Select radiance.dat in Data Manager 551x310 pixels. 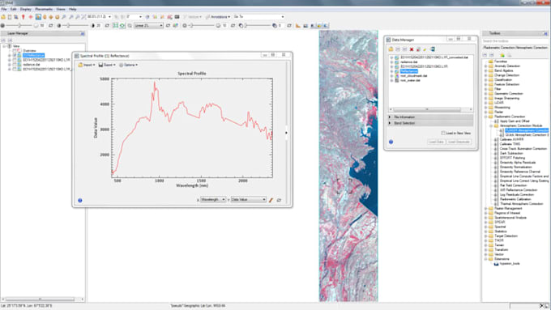coord(408,62)
